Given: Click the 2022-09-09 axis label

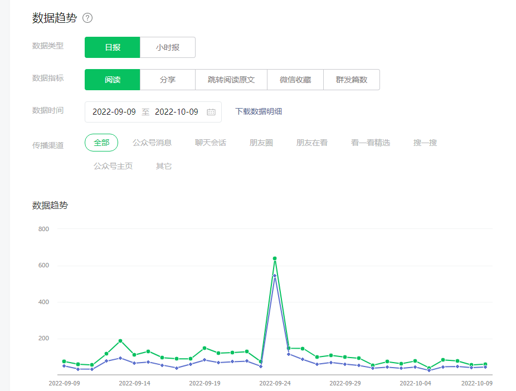Looking at the screenshot, I should [x=64, y=383].
